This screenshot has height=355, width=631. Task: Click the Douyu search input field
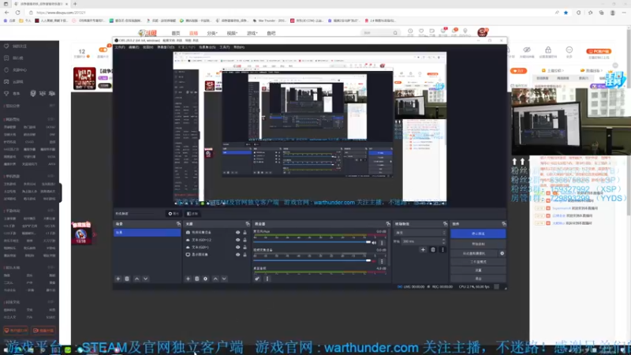(x=377, y=33)
